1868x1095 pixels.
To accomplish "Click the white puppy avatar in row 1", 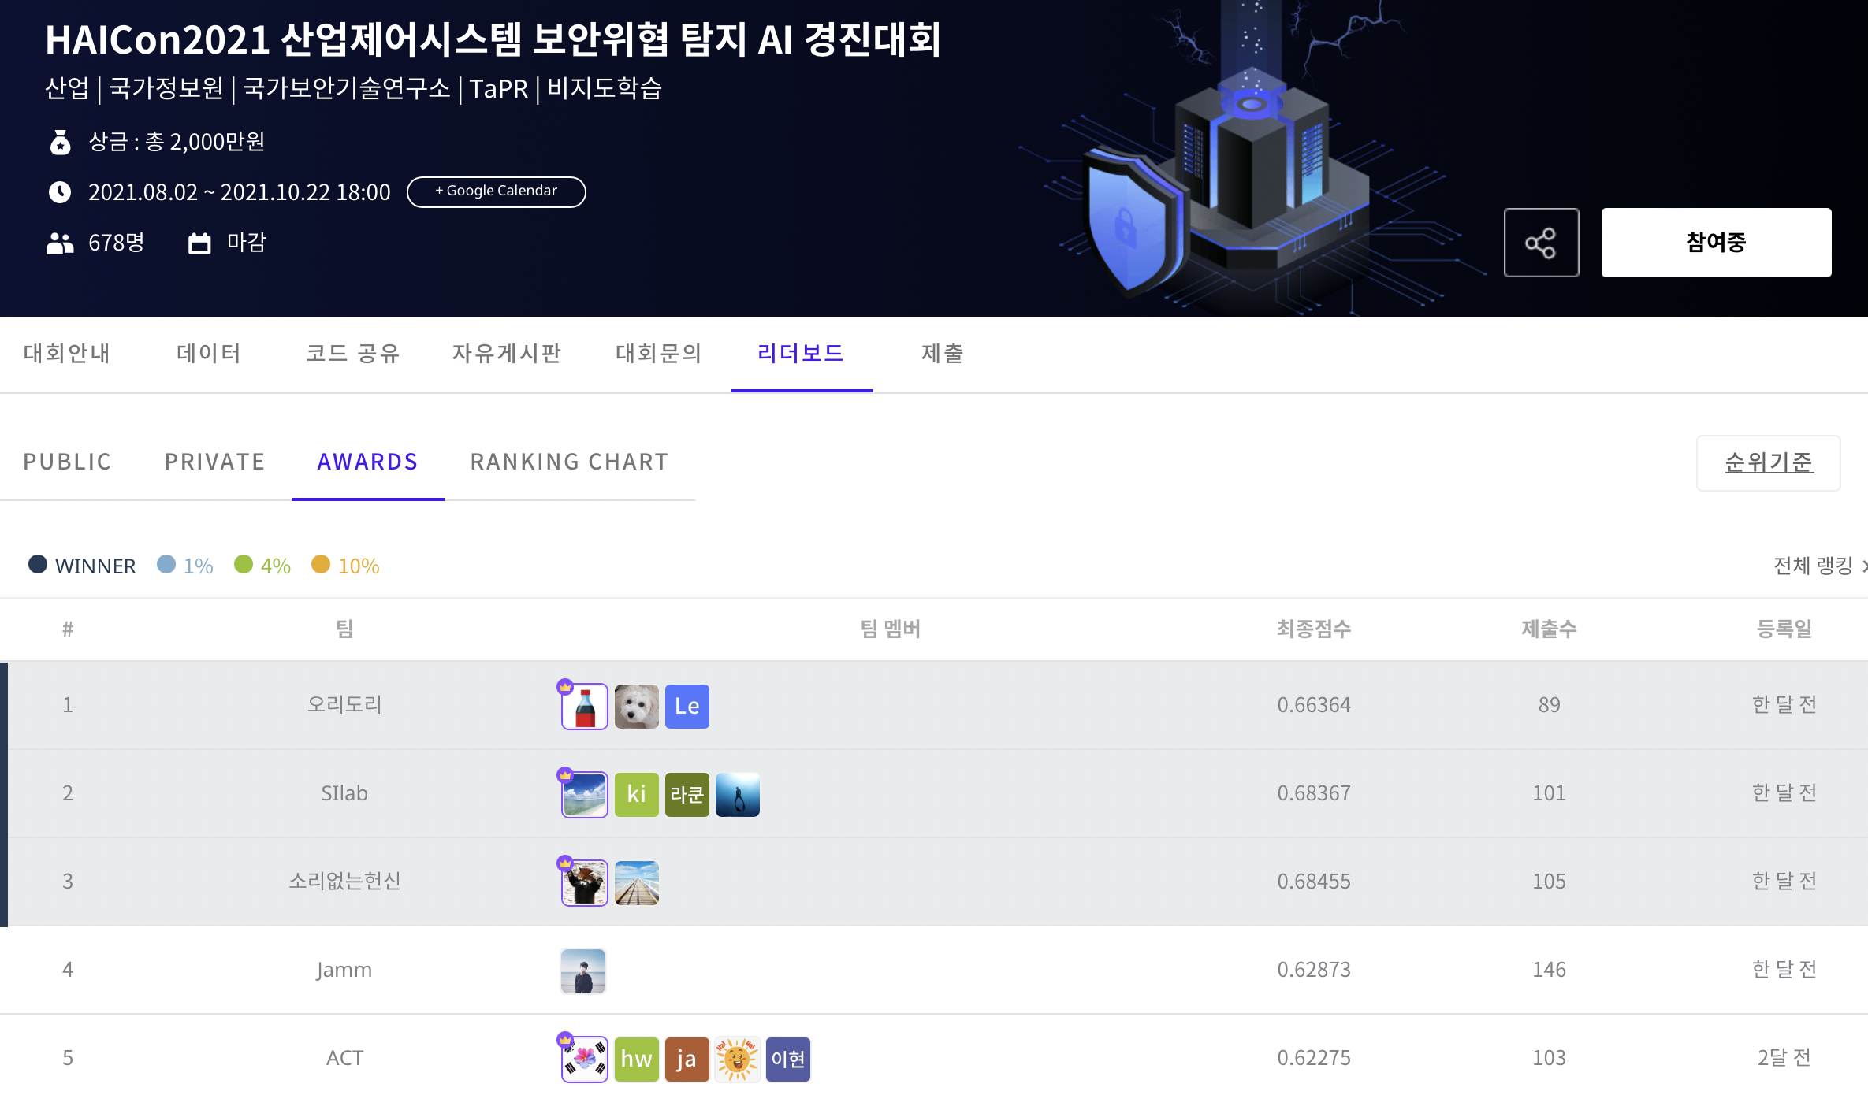I will [x=636, y=707].
